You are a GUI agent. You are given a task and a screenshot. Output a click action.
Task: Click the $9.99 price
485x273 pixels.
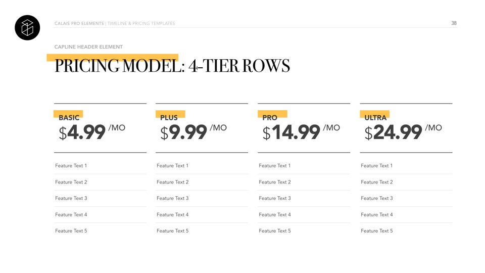(x=183, y=132)
